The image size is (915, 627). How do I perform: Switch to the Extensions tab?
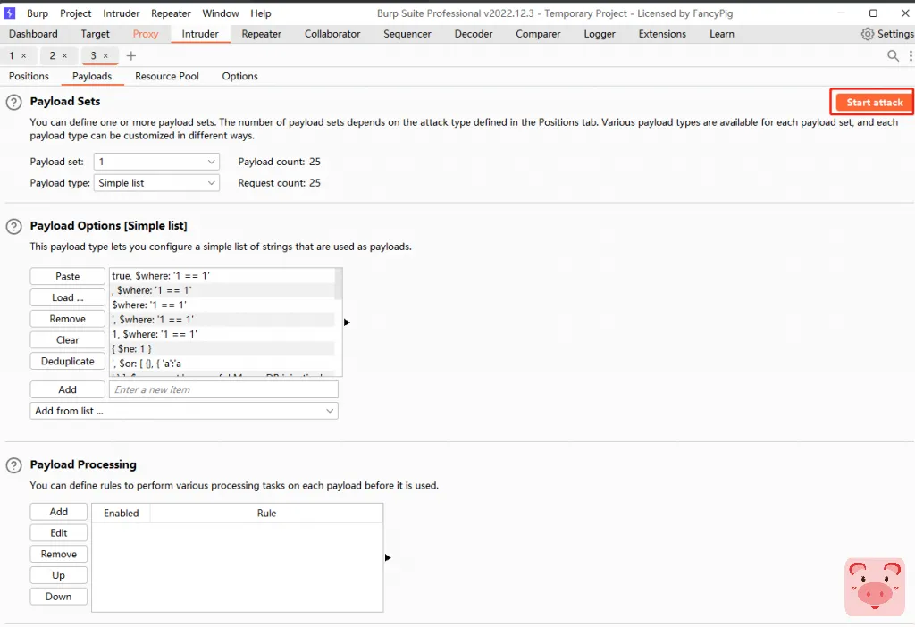point(662,34)
